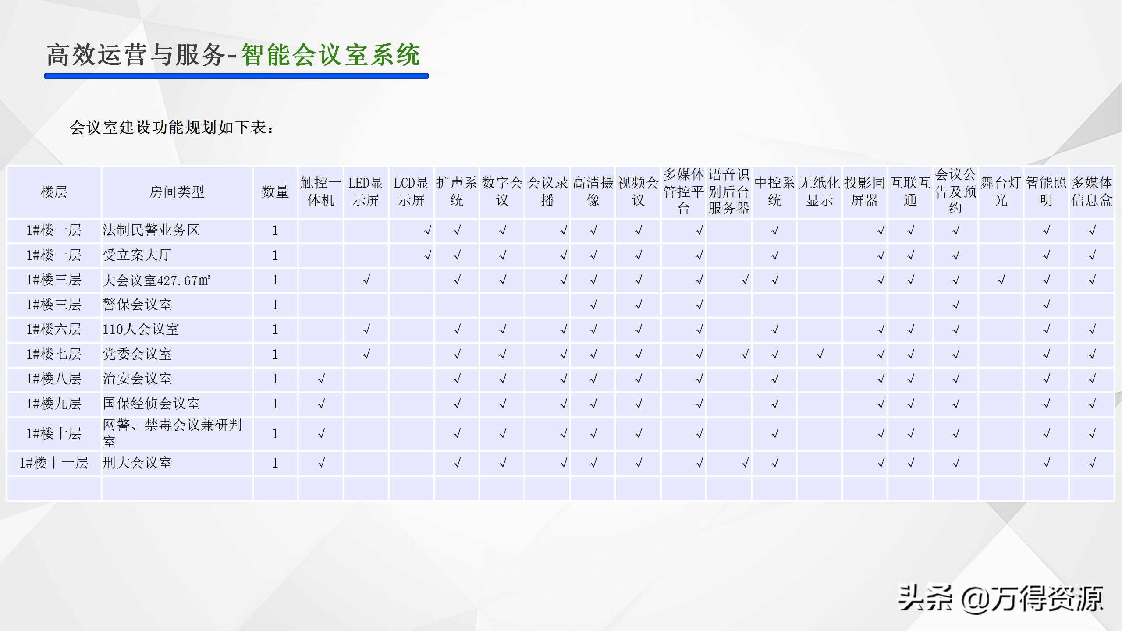Select the 触控一体机 header cell
Screen dimensions: 1122x631
coord(321,192)
